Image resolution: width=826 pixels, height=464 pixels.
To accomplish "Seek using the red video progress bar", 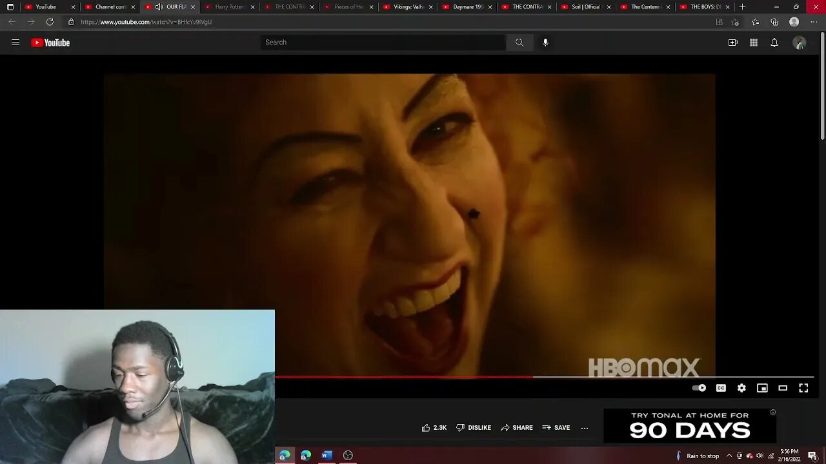I will [544, 377].
